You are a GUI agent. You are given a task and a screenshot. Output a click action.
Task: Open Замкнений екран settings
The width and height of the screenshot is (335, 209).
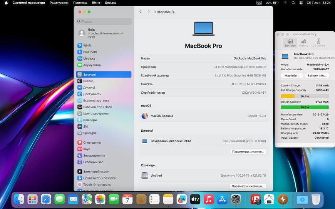[104, 171]
